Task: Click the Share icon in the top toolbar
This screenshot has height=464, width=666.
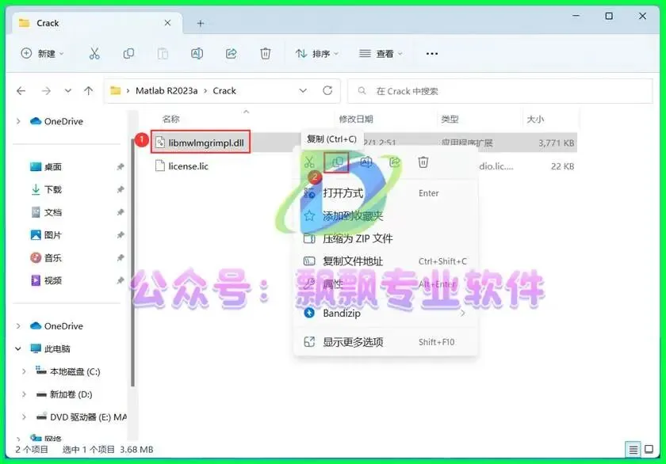Action: [x=231, y=53]
